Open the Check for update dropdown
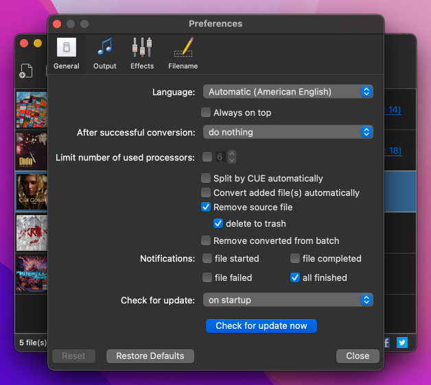The height and width of the screenshot is (385, 431). tap(288, 300)
